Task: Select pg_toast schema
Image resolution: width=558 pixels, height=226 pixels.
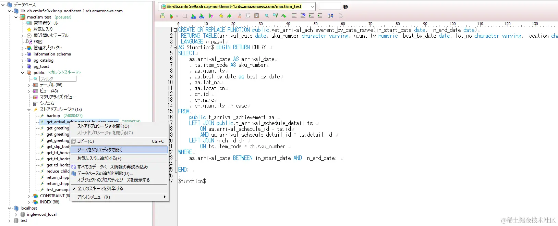Action: pyautogui.click(x=41, y=66)
